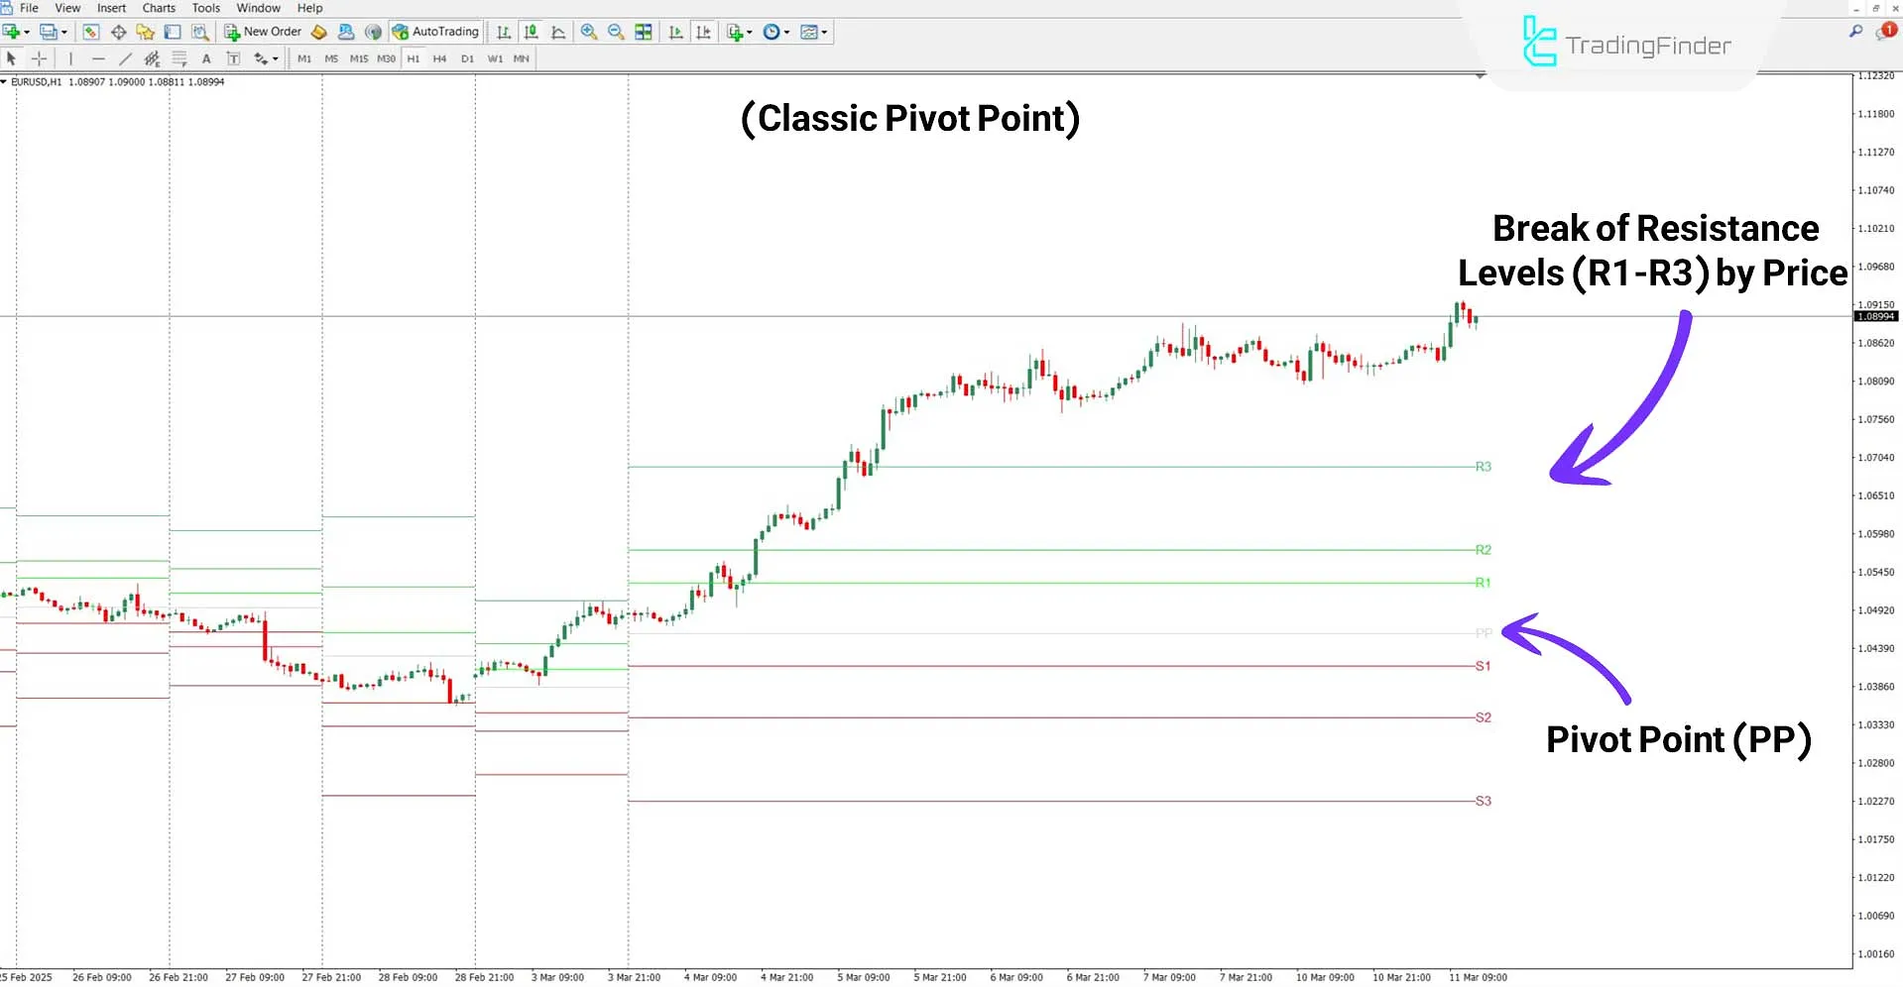Zoom in on the chart
The image size is (1903, 987).
589,32
